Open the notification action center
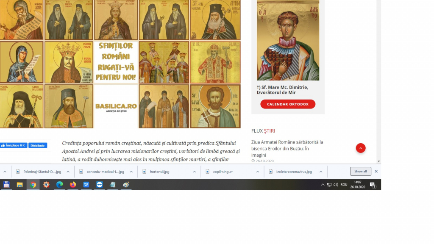Viewport: 434px width, 244px height. click(373, 185)
